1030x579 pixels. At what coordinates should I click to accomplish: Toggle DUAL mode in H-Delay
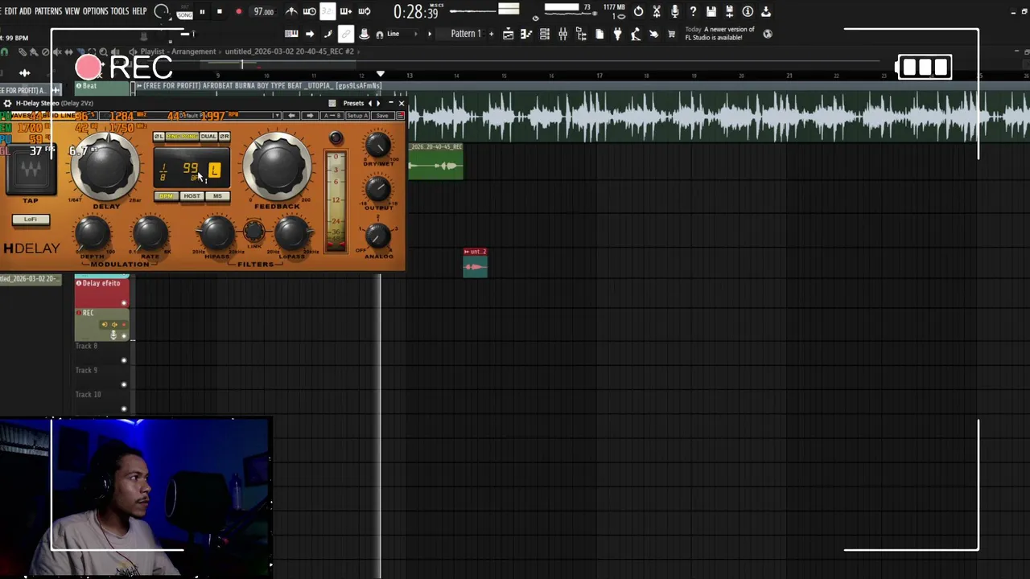click(208, 137)
